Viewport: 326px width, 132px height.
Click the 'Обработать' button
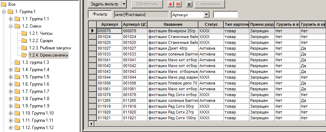point(147,4)
